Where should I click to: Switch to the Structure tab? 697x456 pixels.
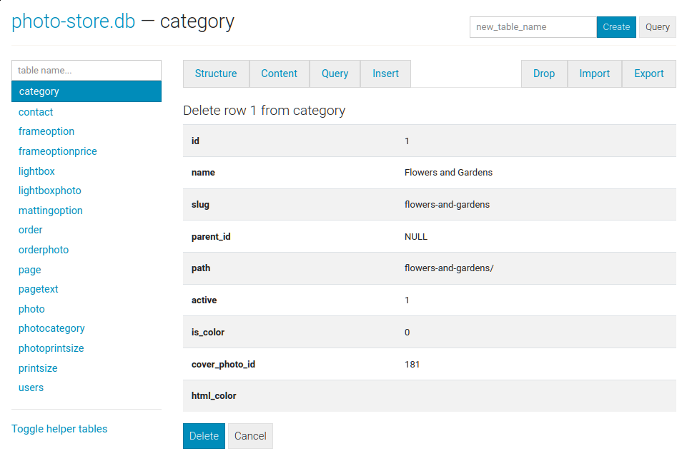pyautogui.click(x=216, y=74)
